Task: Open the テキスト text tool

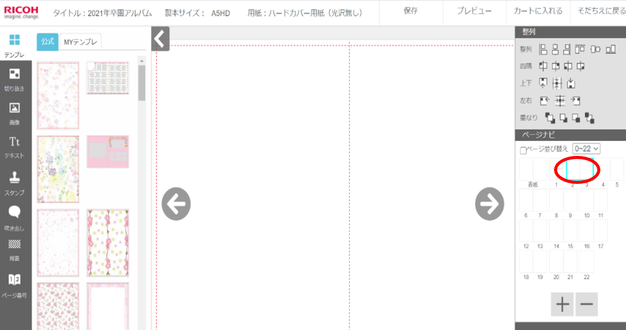Action: click(15, 147)
